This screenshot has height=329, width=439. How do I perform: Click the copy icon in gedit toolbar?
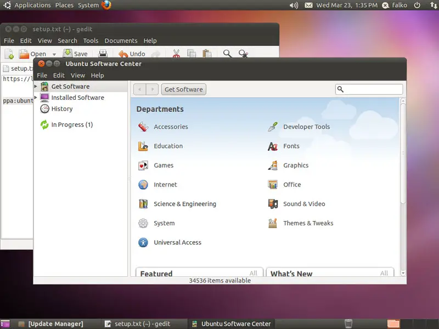coord(192,53)
